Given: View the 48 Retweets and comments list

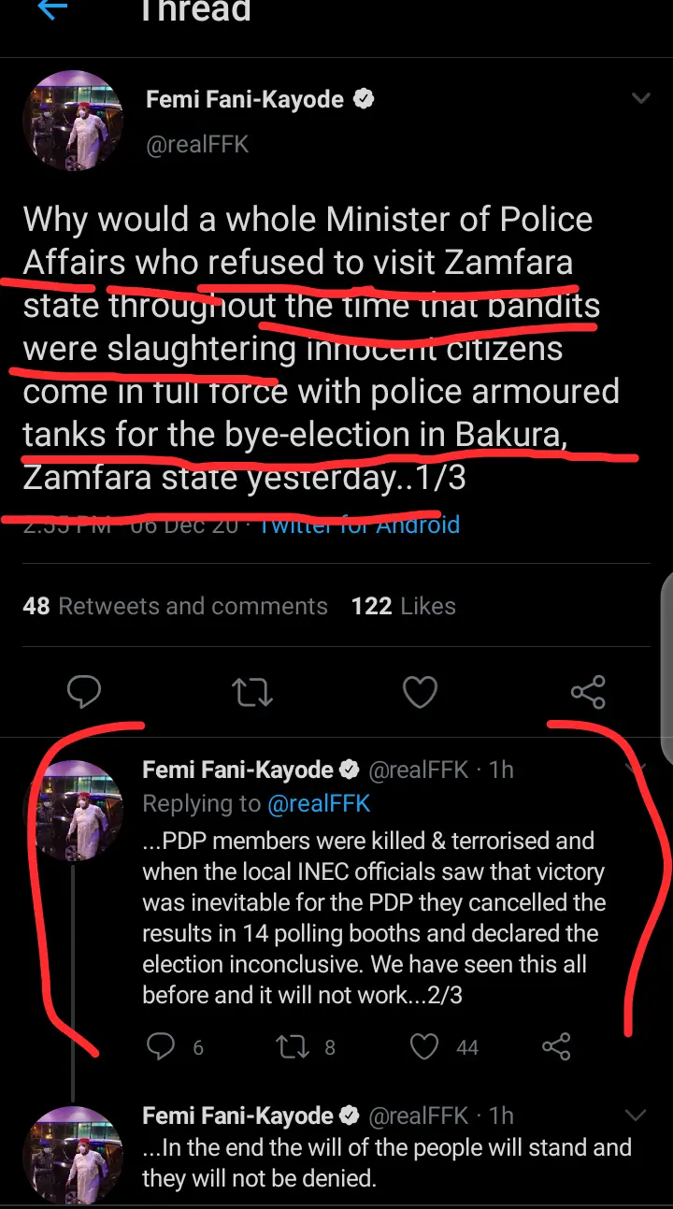Looking at the screenshot, I should point(175,606).
